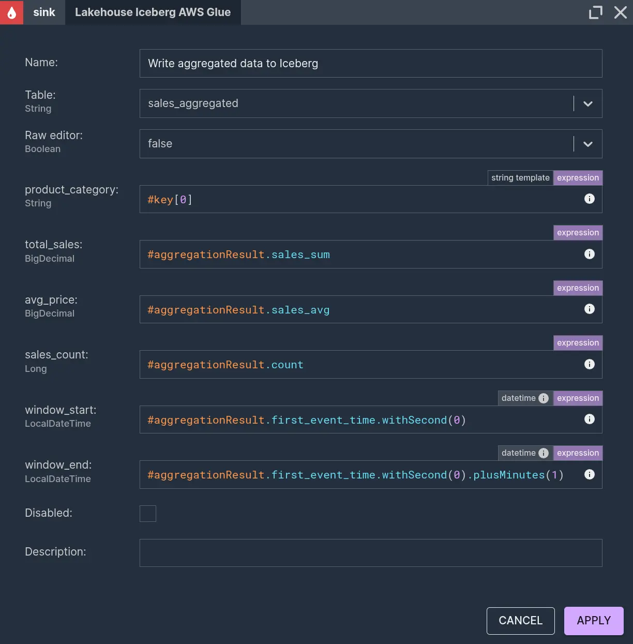633x644 pixels.
Task: Click the window_start withSecond(0) expression editor
Action: [371, 420]
